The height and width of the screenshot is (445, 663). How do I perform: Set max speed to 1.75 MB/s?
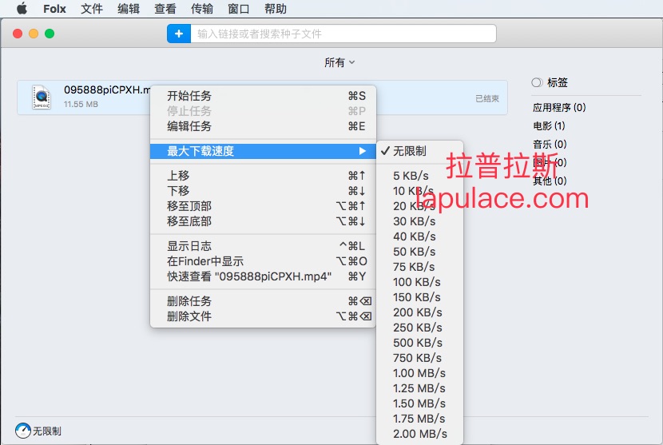tap(419, 419)
